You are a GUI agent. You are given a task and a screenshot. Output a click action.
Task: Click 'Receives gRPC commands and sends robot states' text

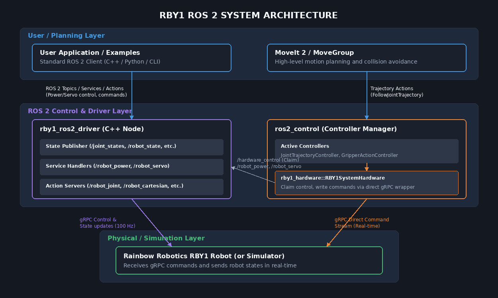[210, 265]
